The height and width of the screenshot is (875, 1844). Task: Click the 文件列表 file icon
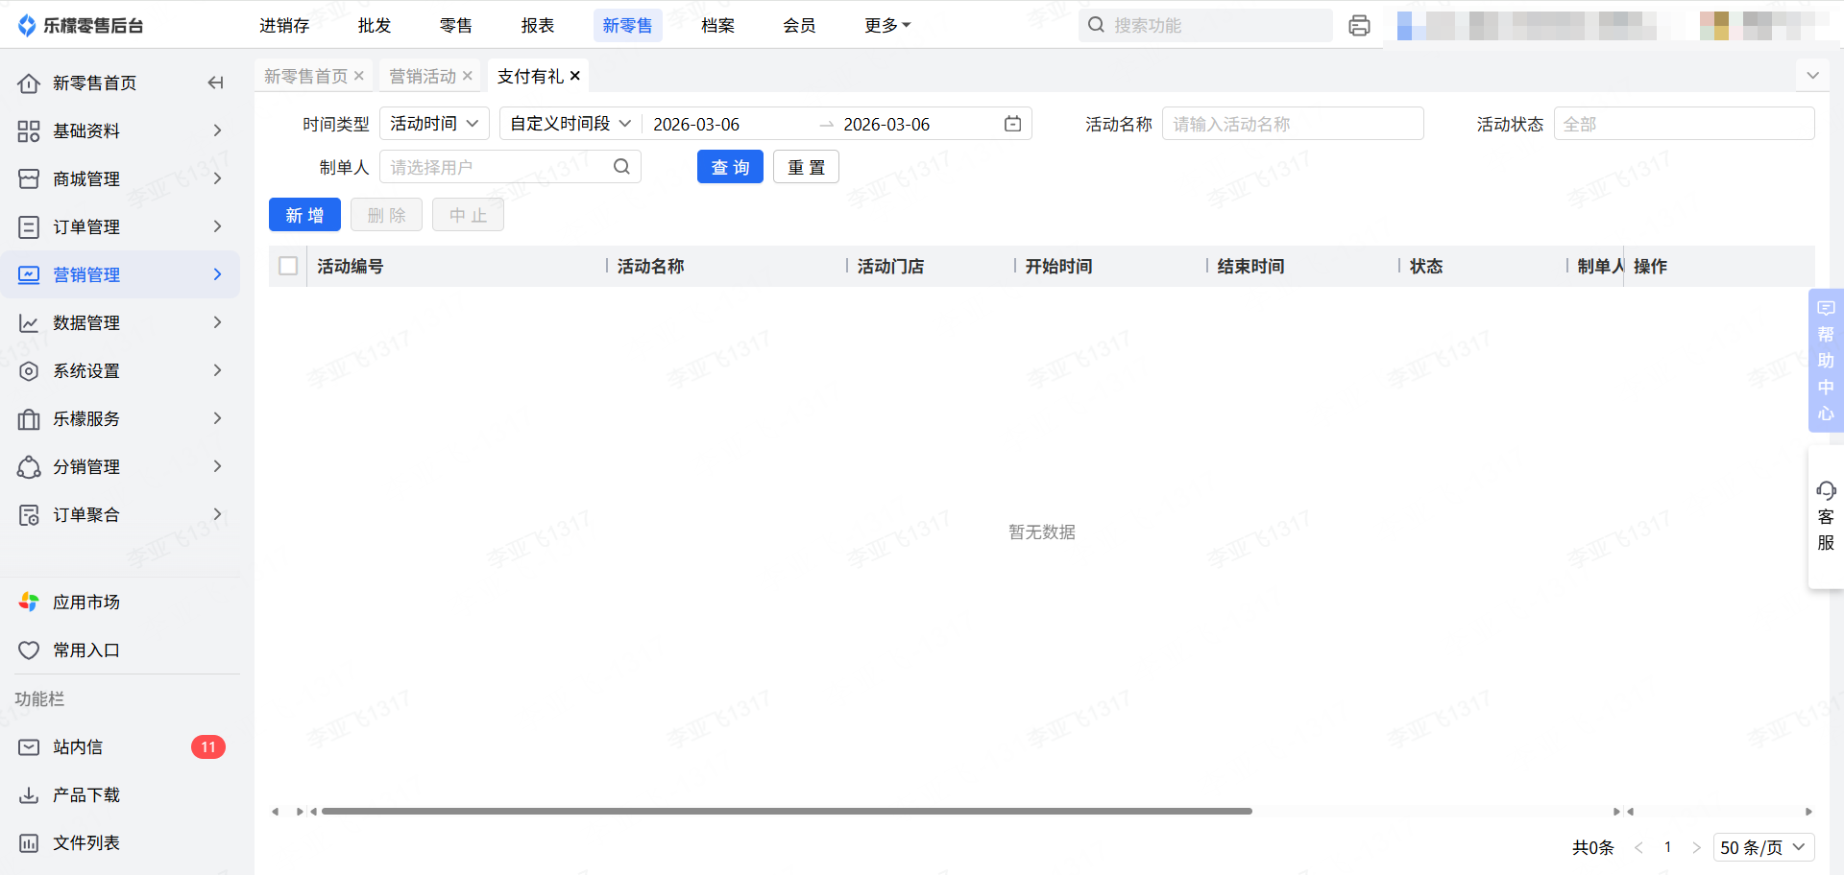click(29, 843)
